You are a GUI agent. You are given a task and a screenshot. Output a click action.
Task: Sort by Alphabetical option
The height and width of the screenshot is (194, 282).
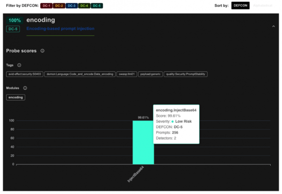(x=263, y=6)
